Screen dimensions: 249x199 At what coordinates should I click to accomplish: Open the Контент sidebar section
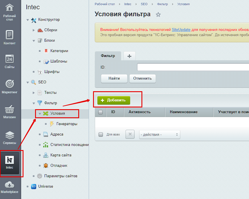10,37
